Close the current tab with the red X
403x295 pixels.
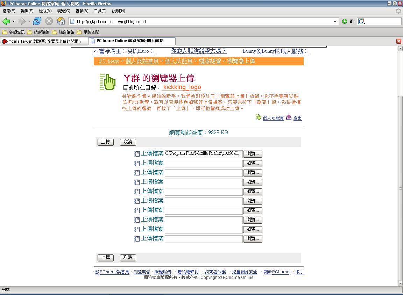pos(398,41)
